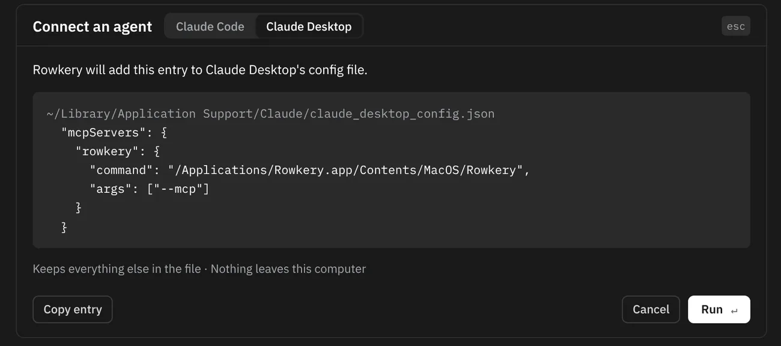Select the Claude Desktop tab
Image resolution: width=781 pixels, height=346 pixels.
[309, 26]
